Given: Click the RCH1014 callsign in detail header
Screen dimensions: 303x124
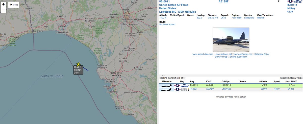Looking at the screenshot, I should [292, 5].
